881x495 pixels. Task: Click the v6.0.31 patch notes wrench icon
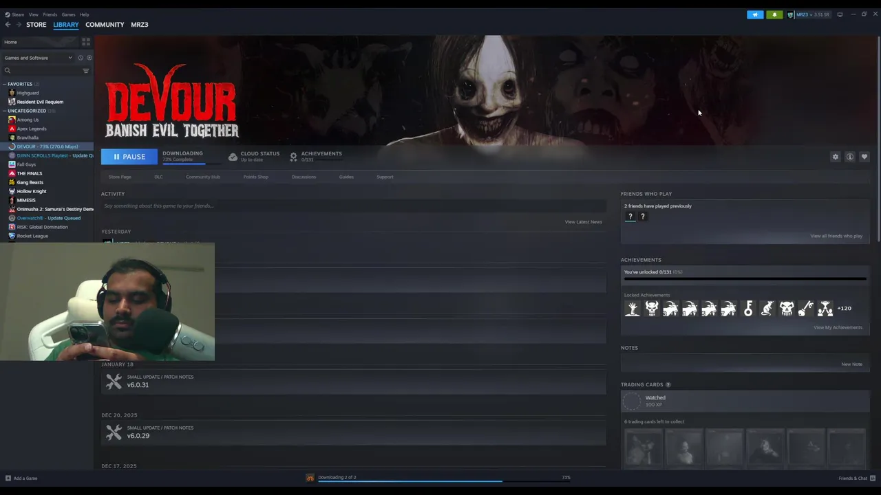tap(114, 381)
